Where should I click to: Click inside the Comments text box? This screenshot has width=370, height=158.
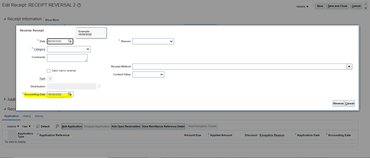pyautogui.click(x=67, y=58)
